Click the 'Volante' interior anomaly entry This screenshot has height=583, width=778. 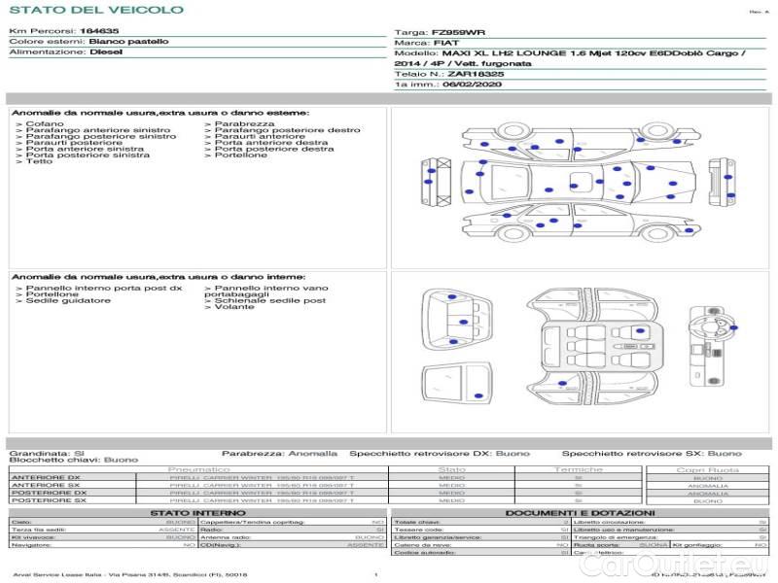(x=233, y=308)
